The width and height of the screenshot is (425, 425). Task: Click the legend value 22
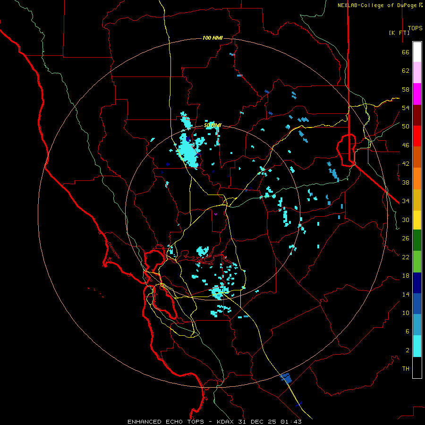coord(406,257)
